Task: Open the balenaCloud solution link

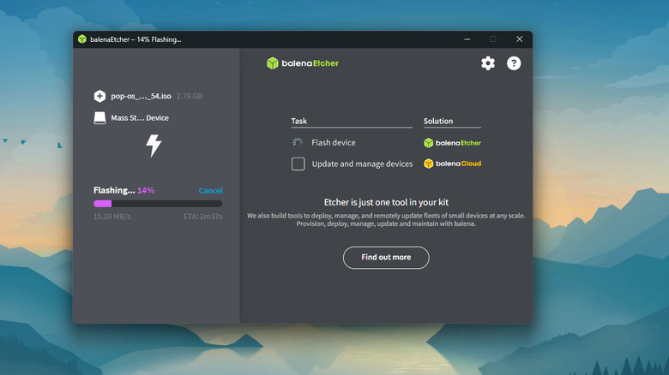Action: 452,164
